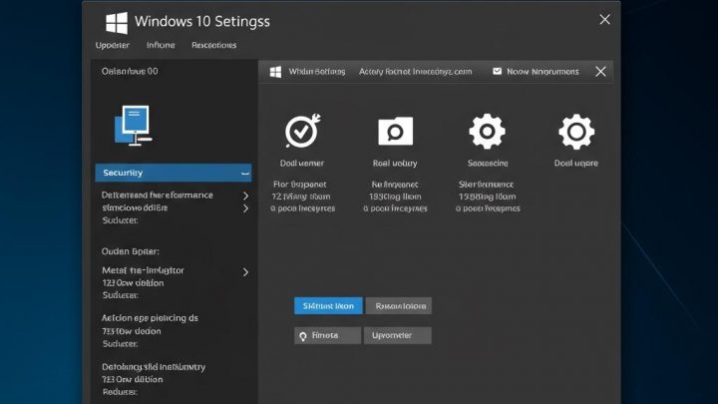Image resolution: width=718 pixels, height=404 pixels.
Task: Expand the Deltereand fher eformance chevron
Action: (246, 197)
